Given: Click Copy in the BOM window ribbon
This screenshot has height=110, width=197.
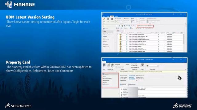Looking at the screenshot, I should [x=133, y=20].
